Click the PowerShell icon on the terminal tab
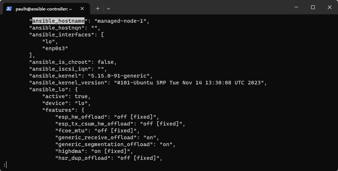Screen dimensions: 338x171 (x=9, y=8)
